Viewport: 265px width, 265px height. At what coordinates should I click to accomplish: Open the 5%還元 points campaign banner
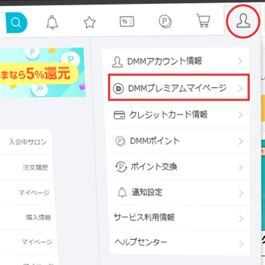click(x=42, y=72)
